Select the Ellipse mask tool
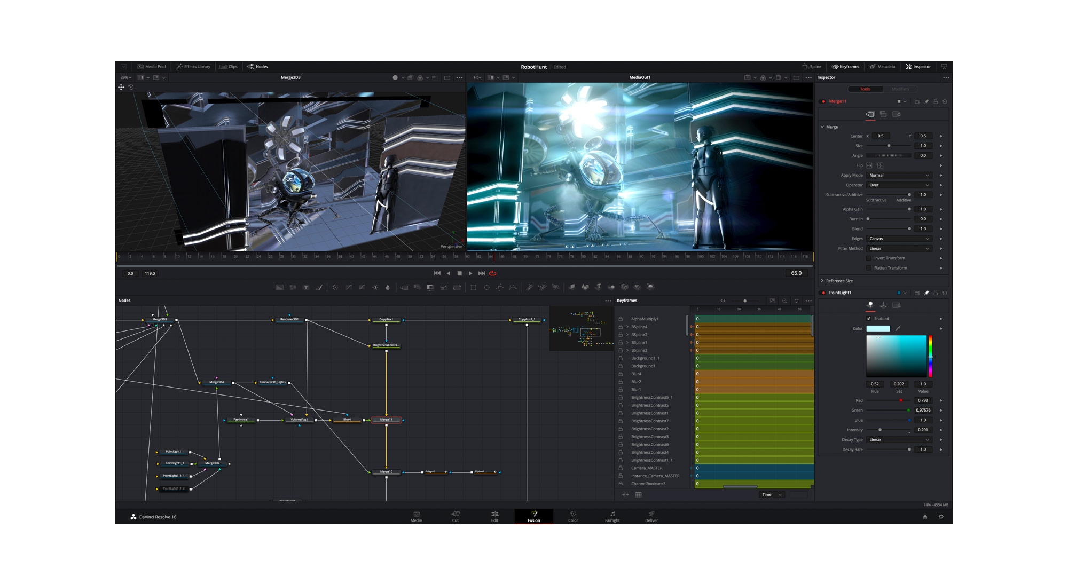This screenshot has width=1068, height=584. pos(486,287)
